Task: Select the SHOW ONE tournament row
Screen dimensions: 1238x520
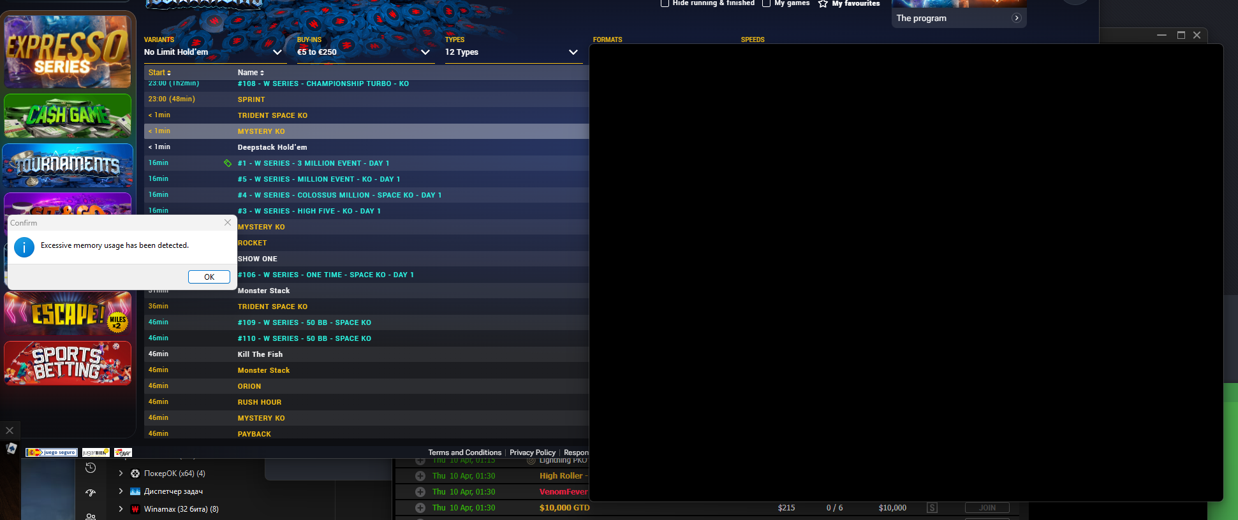Action: (413, 259)
